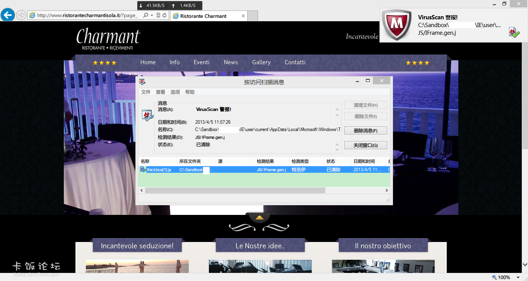Sort by the 名称 column header
Image resolution: width=528 pixels, height=281 pixels.
158,161
